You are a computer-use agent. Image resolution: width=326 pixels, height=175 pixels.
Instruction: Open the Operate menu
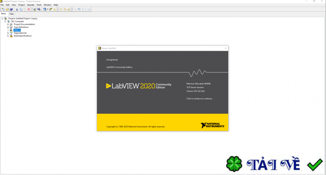tap(31, 5)
